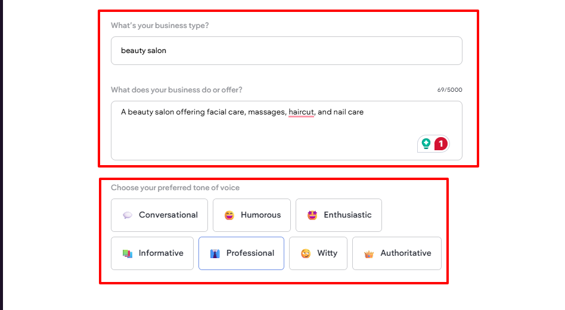The width and height of the screenshot is (565, 310).
Task: Select the Informative tone button
Action: (x=152, y=253)
